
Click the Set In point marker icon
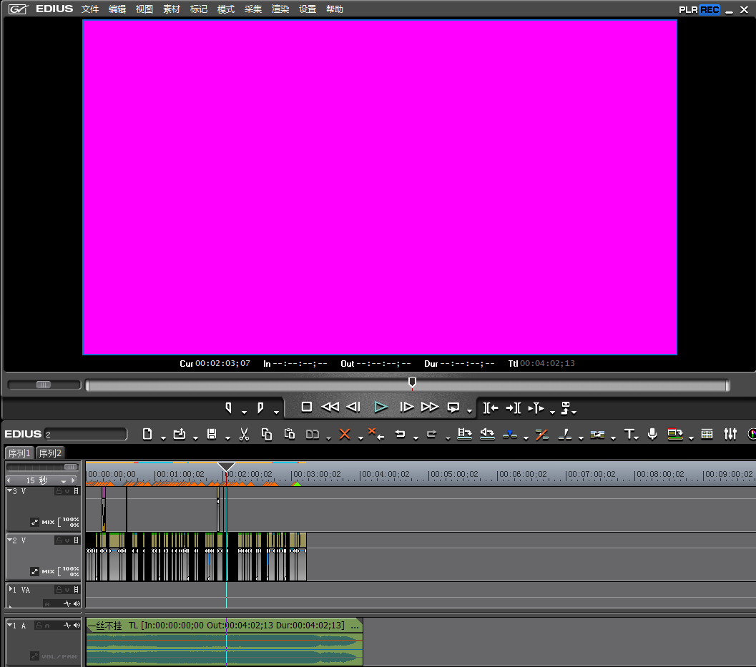pyautogui.click(x=229, y=407)
